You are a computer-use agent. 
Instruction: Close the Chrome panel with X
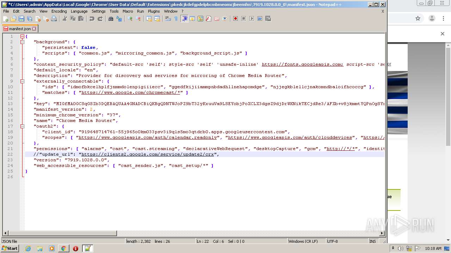[443, 34]
